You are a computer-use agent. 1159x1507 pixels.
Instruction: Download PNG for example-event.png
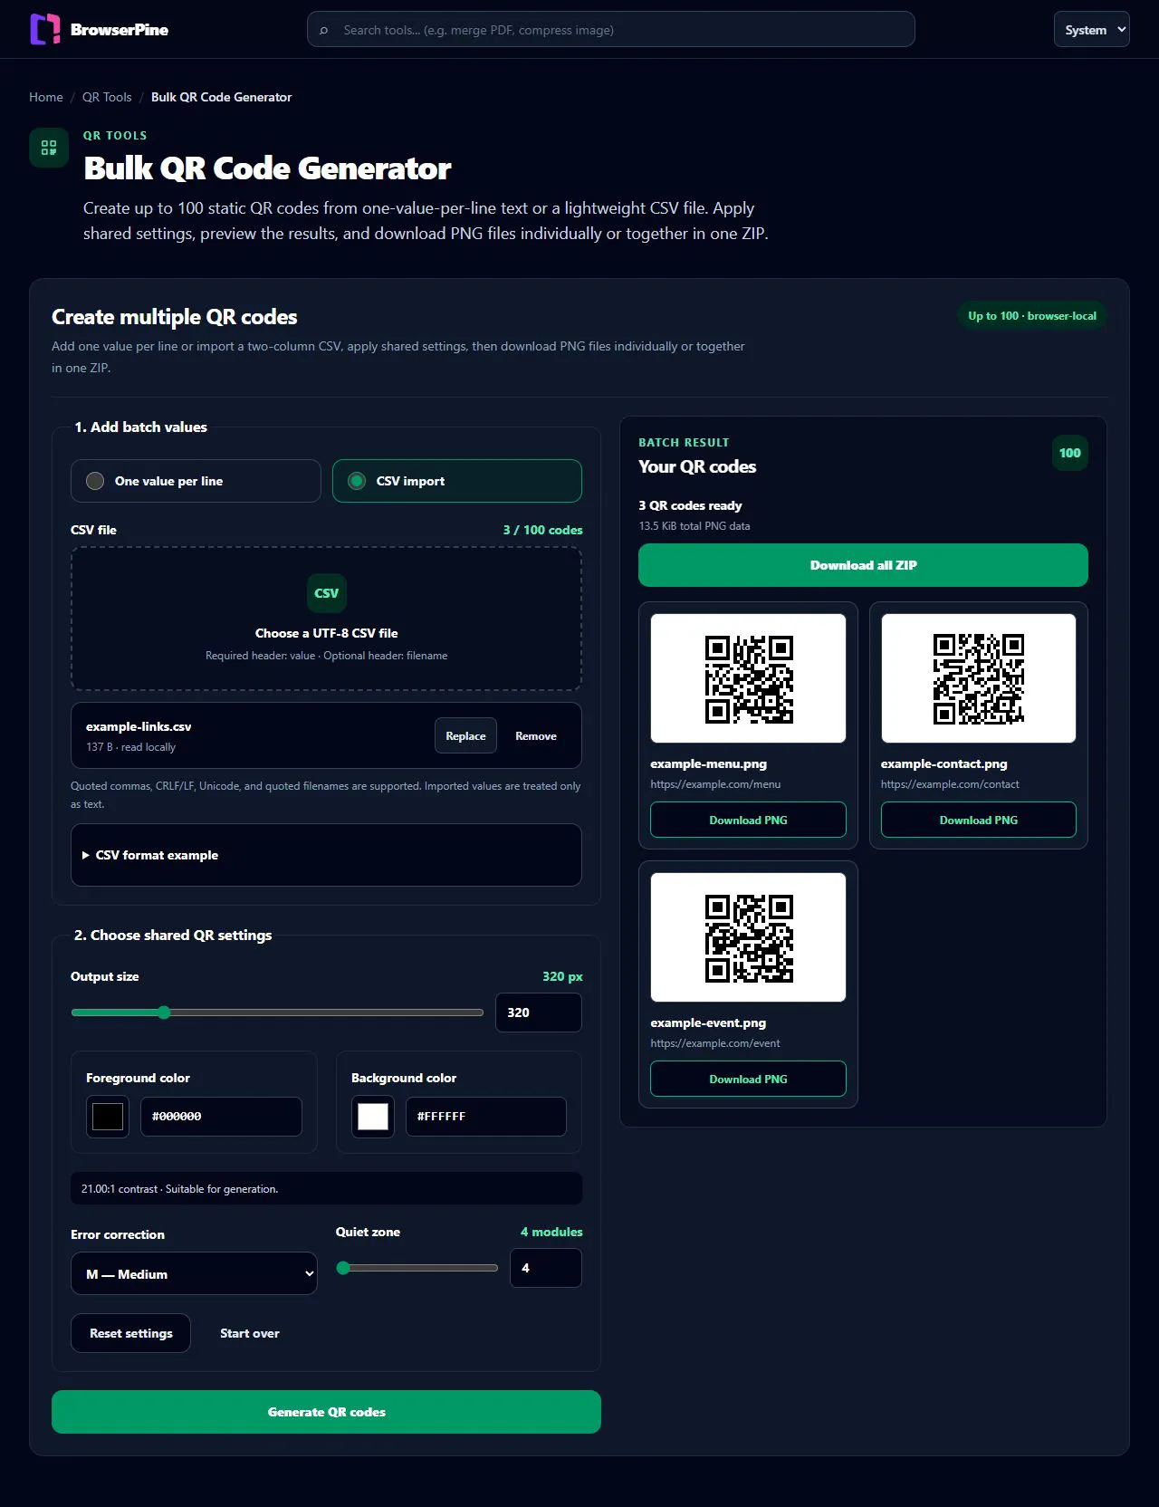click(x=748, y=1079)
